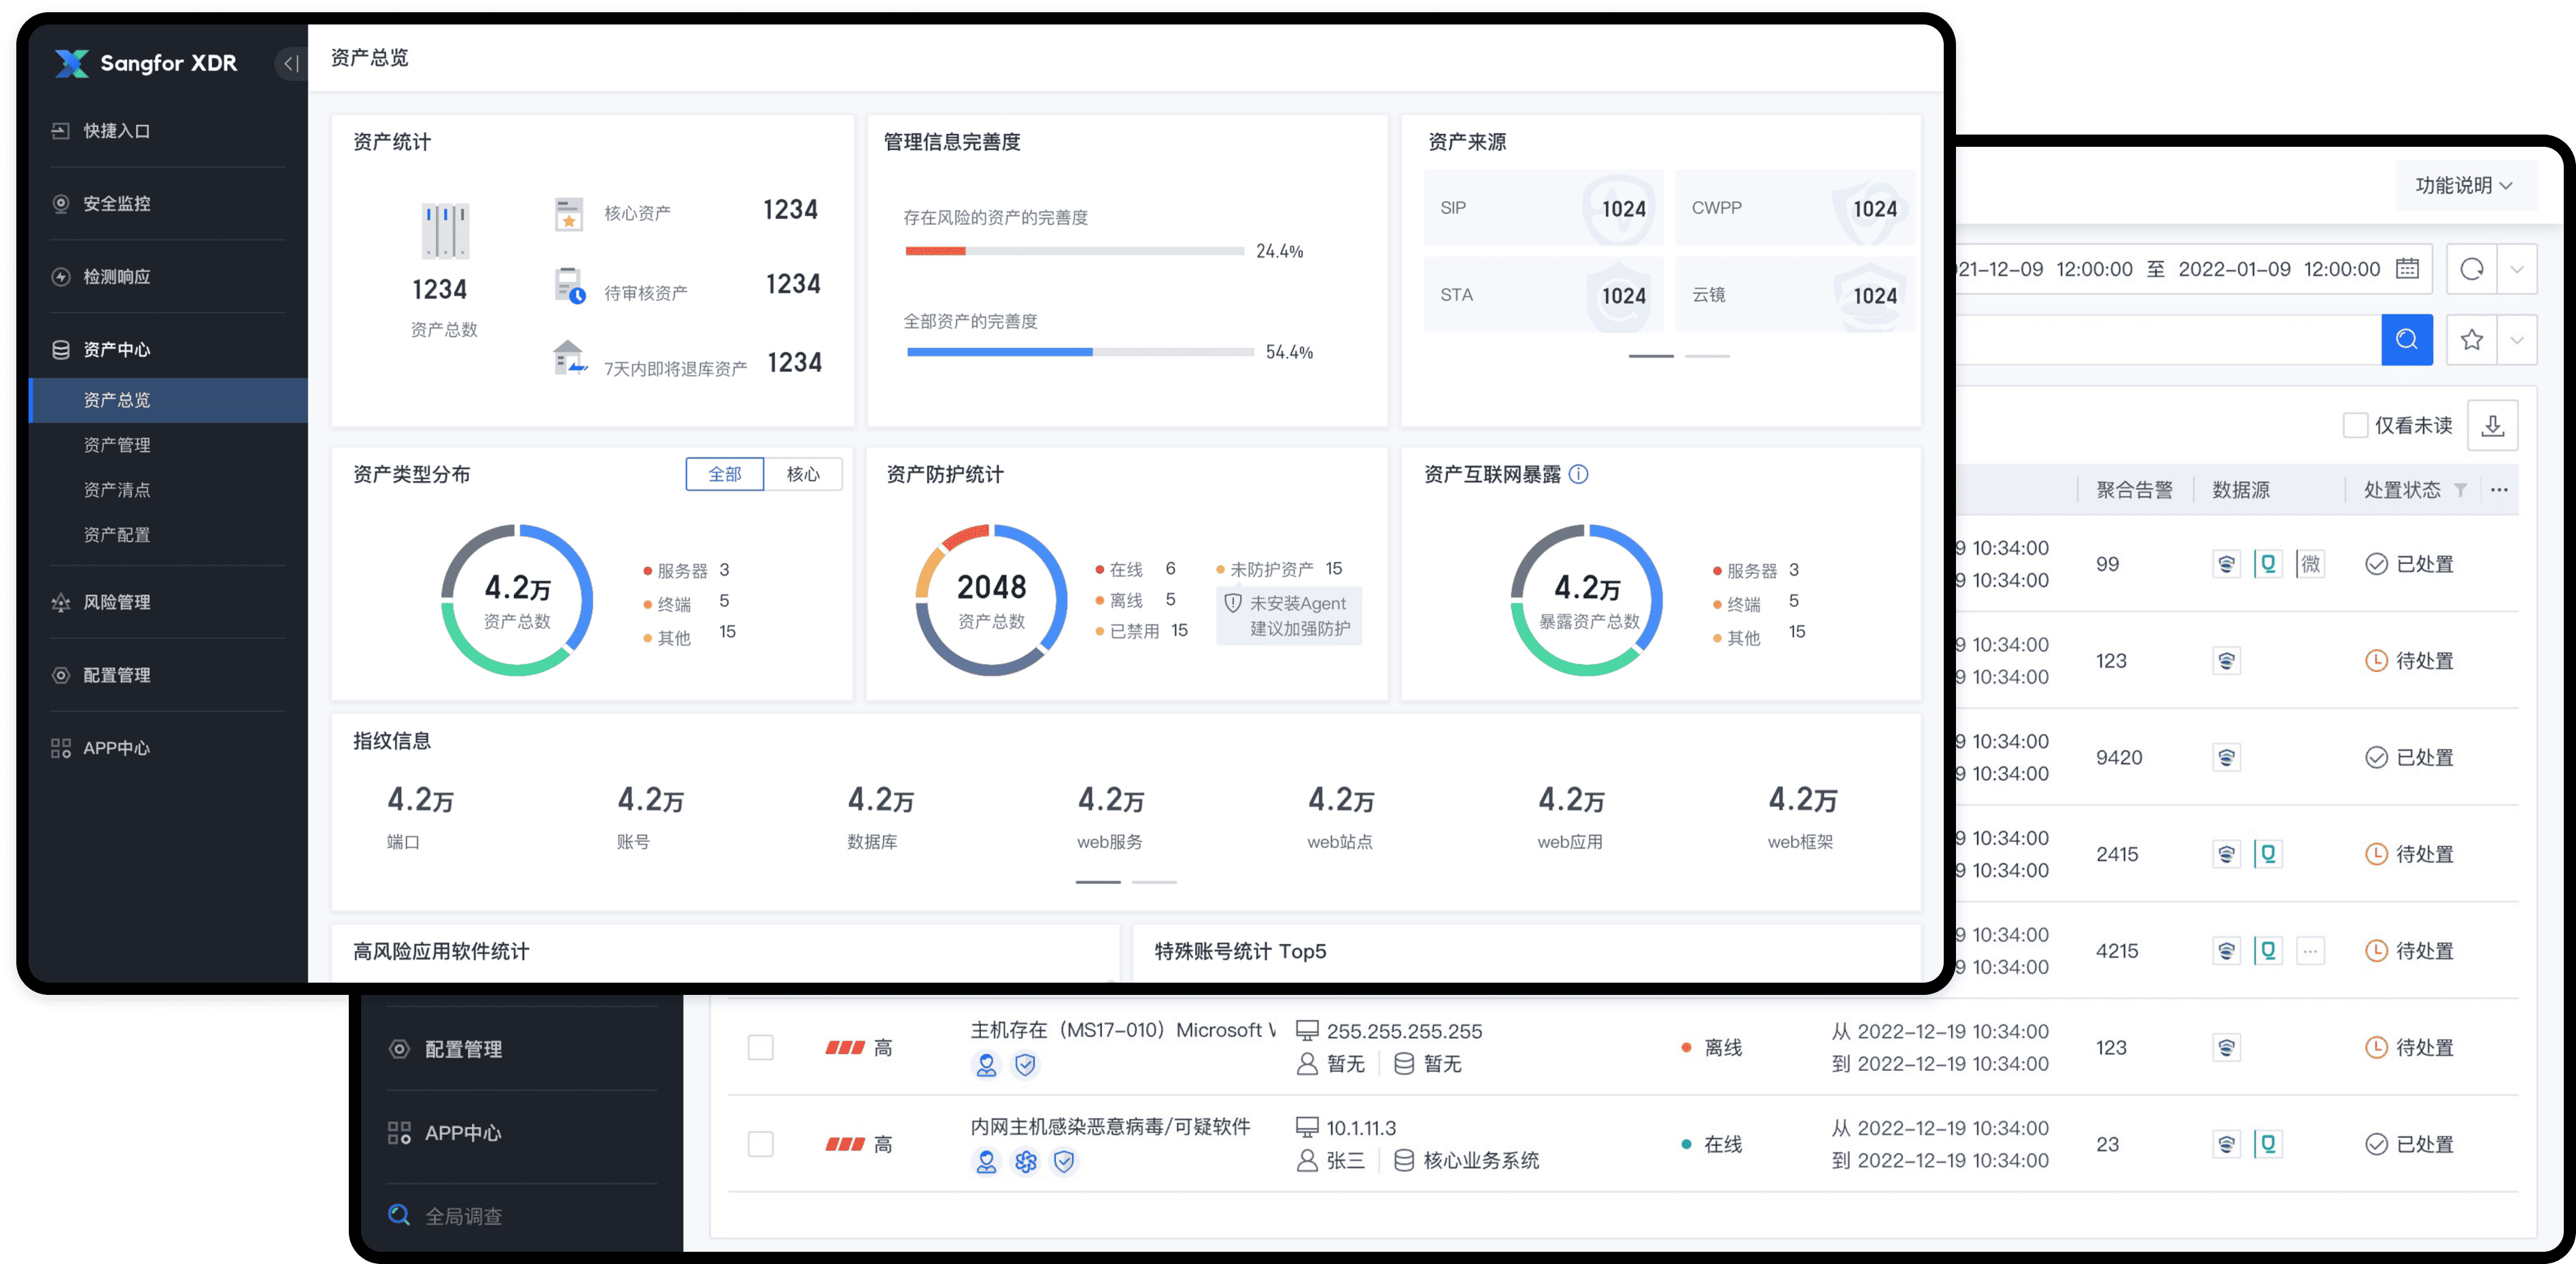Open 配置管理 in the front window sidebar
The height and width of the screenshot is (1264, 2576).
pyautogui.click(x=116, y=675)
